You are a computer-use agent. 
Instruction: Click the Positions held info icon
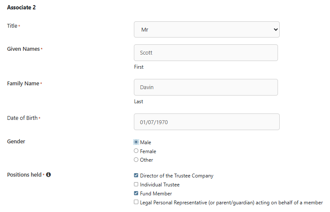tap(49, 175)
